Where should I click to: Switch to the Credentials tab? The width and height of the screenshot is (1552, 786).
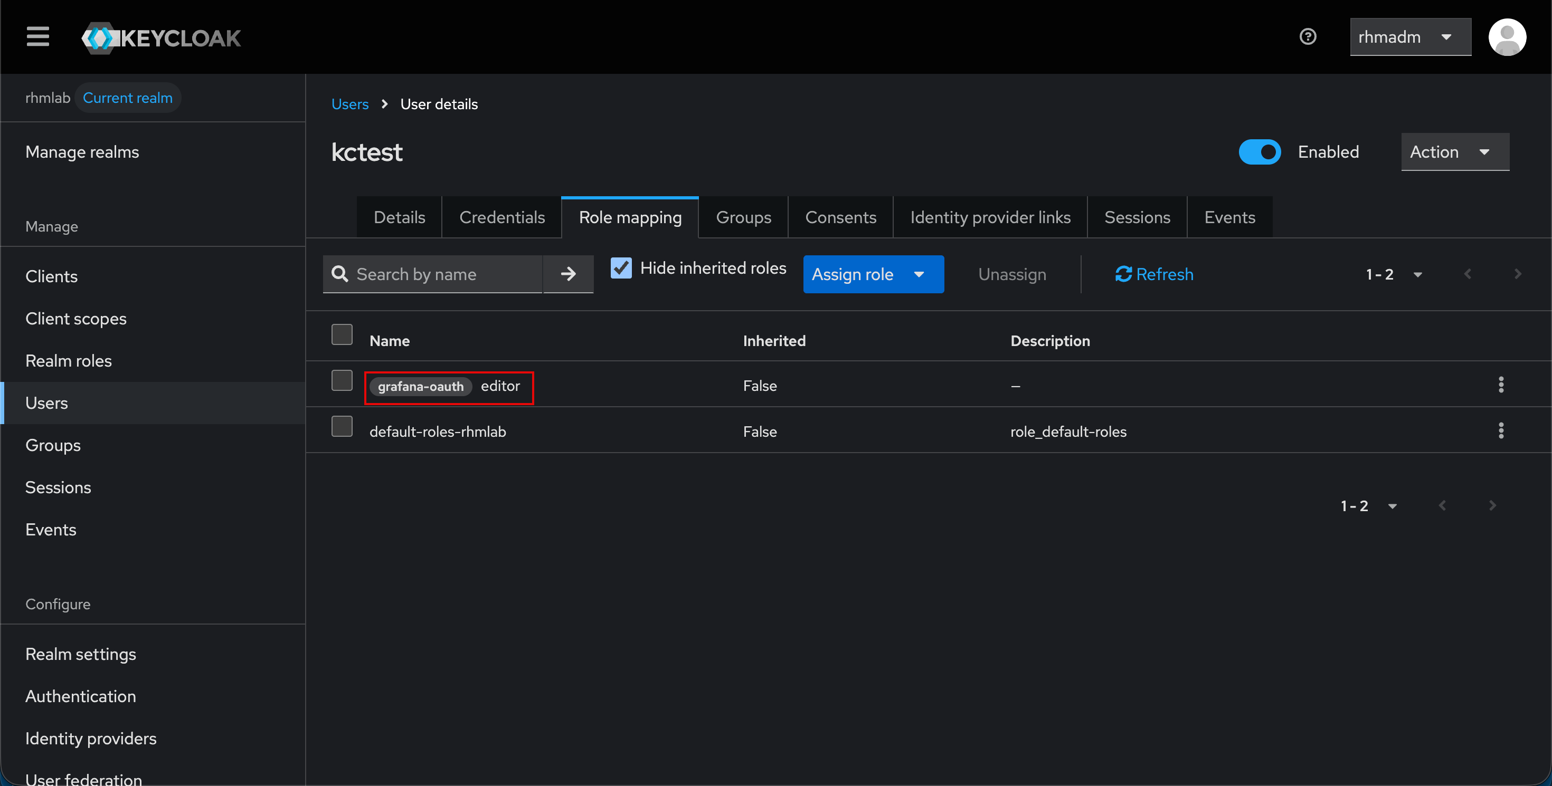tap(502, 217)
